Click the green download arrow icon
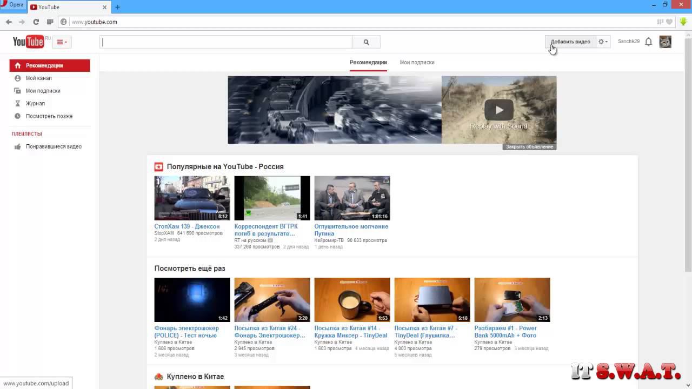This screenshot has height=389, width=692. click(683, 22)
